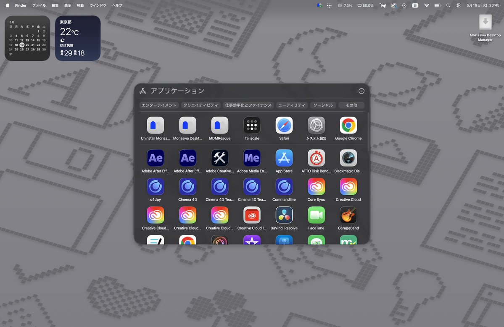Open システム設定 app icon
Image resolution: width=504 pixels, height=327 pixels.
pyautogui.click(x=316, y=126)
